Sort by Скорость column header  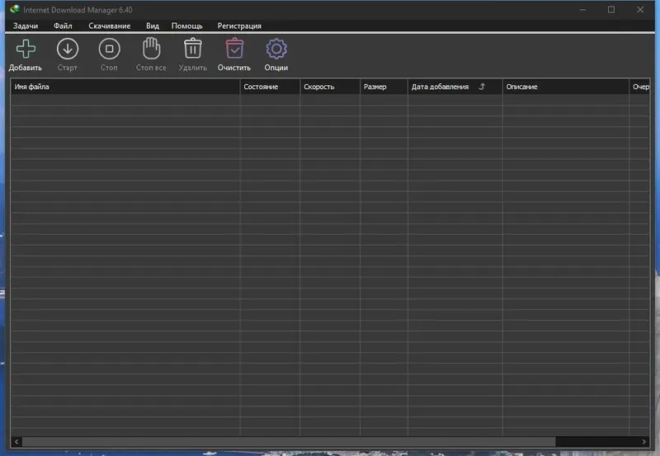(330, 87)
